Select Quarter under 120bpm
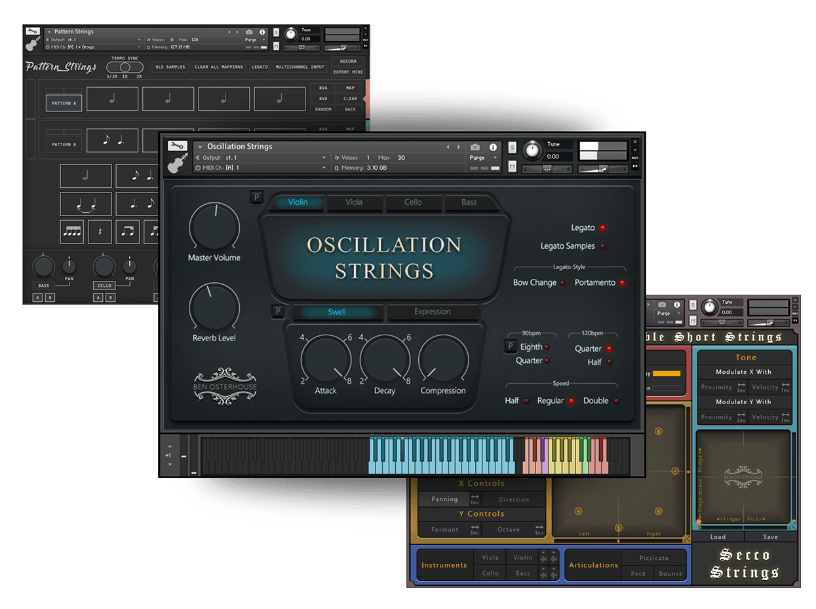 [x=609, y=349]
